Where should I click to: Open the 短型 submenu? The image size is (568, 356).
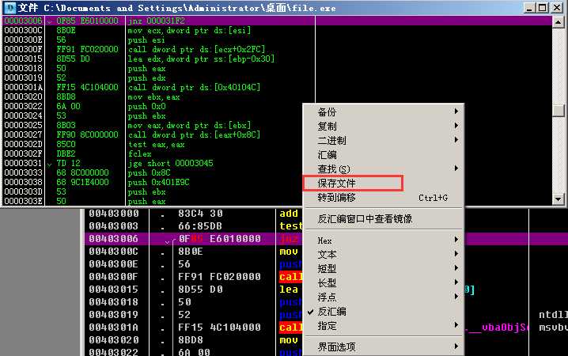click(x=383, y=268)
